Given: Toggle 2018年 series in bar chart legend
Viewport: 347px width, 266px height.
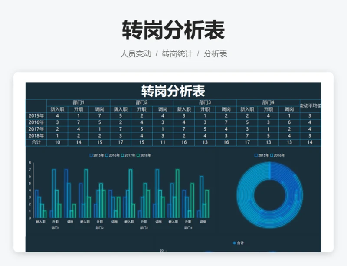Looking at the screenshot, I should pos(138,155).
